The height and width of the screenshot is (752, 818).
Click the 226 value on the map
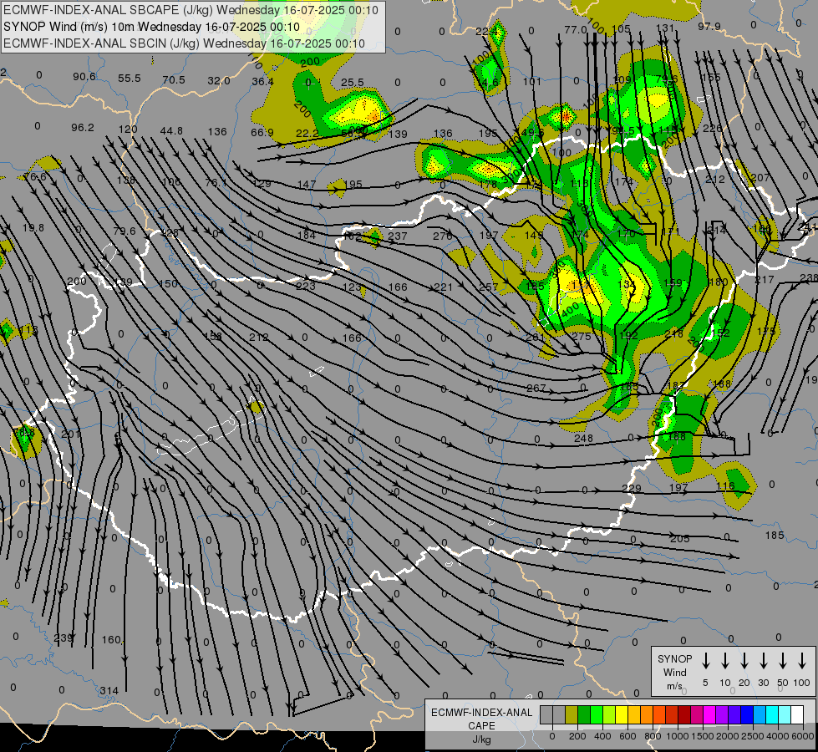tap(712, 128)
